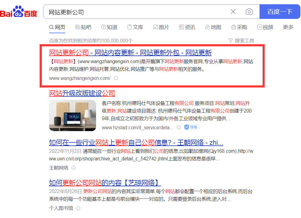This screenshot has height=218, width=301.
Task: Click the 百度一下 search button
Action: point(280,12)
